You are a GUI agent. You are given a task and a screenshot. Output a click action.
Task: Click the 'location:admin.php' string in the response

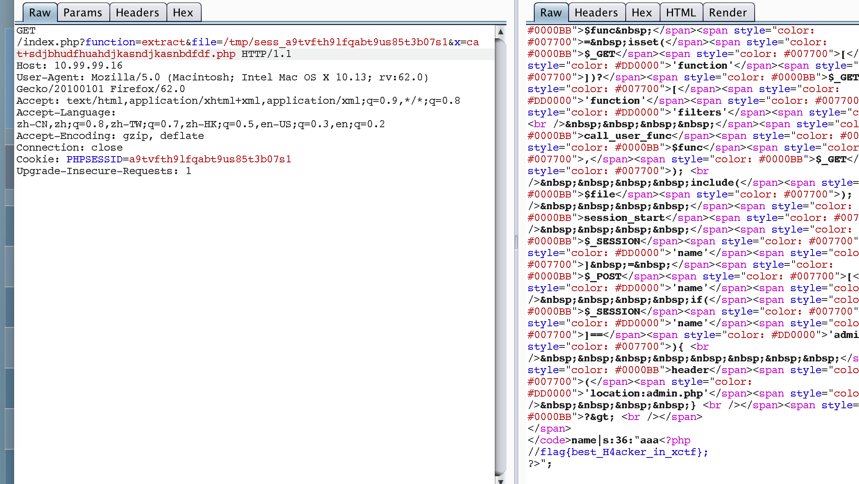646,393
